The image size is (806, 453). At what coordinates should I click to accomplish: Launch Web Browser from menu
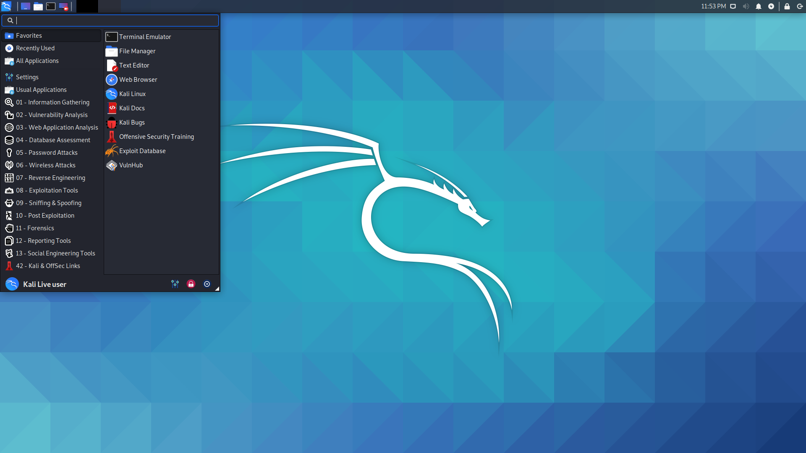point(161,80)
